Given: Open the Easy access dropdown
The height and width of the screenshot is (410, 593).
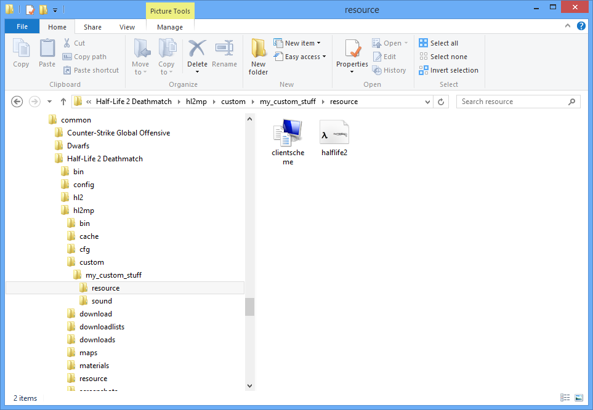Looking at the screenshot, I should point(300,57).
